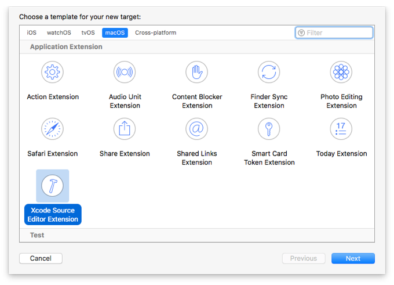Click the 'Shared Links Extension' label

point(197,158)
